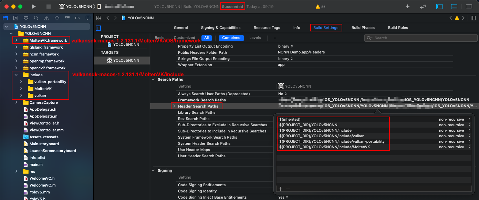Image resolution: width=479 pixels, height=200 pixels.
Task: Open the Source Control navigator icon
Action: coord(15,18)
